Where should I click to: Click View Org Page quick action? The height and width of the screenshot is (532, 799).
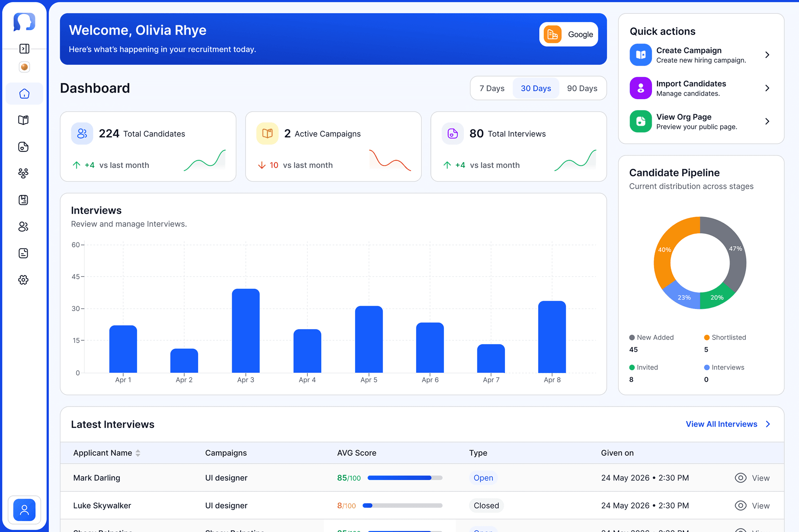coord(701,121)
